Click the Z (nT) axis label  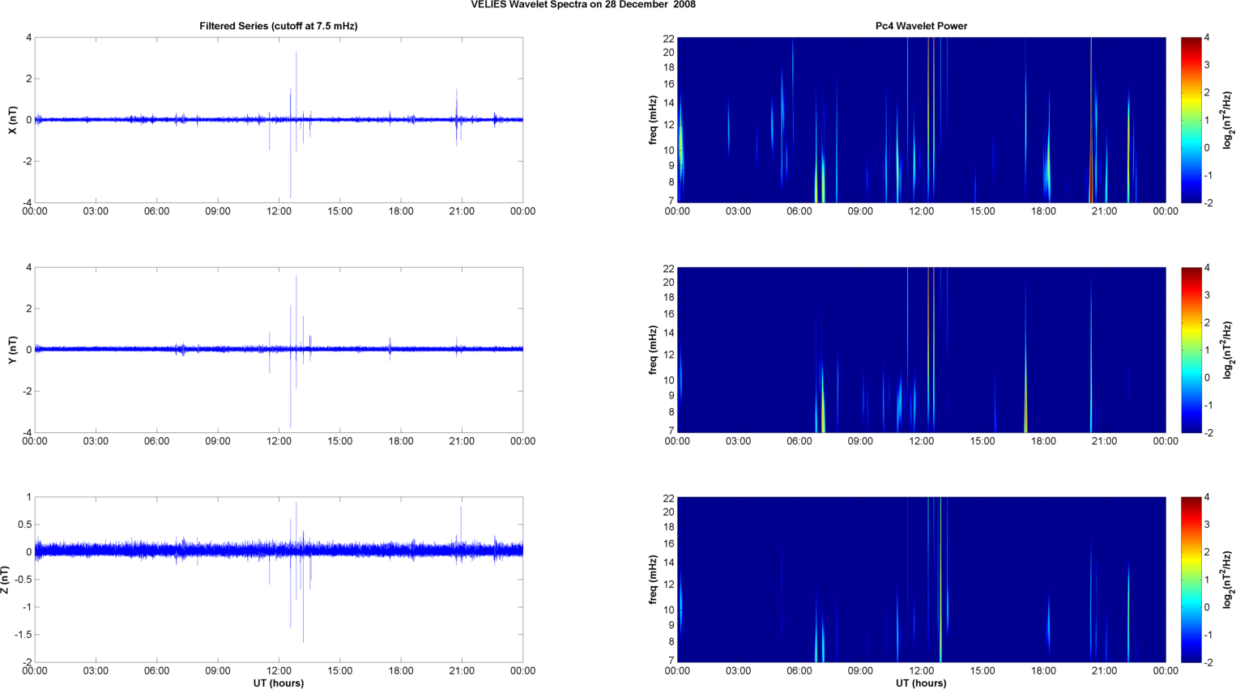(x=6, y=580)
